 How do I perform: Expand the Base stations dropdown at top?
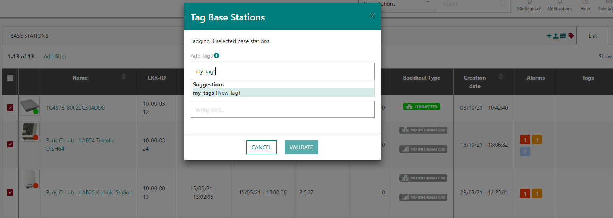pyautogui.click(x=428, y=3)
